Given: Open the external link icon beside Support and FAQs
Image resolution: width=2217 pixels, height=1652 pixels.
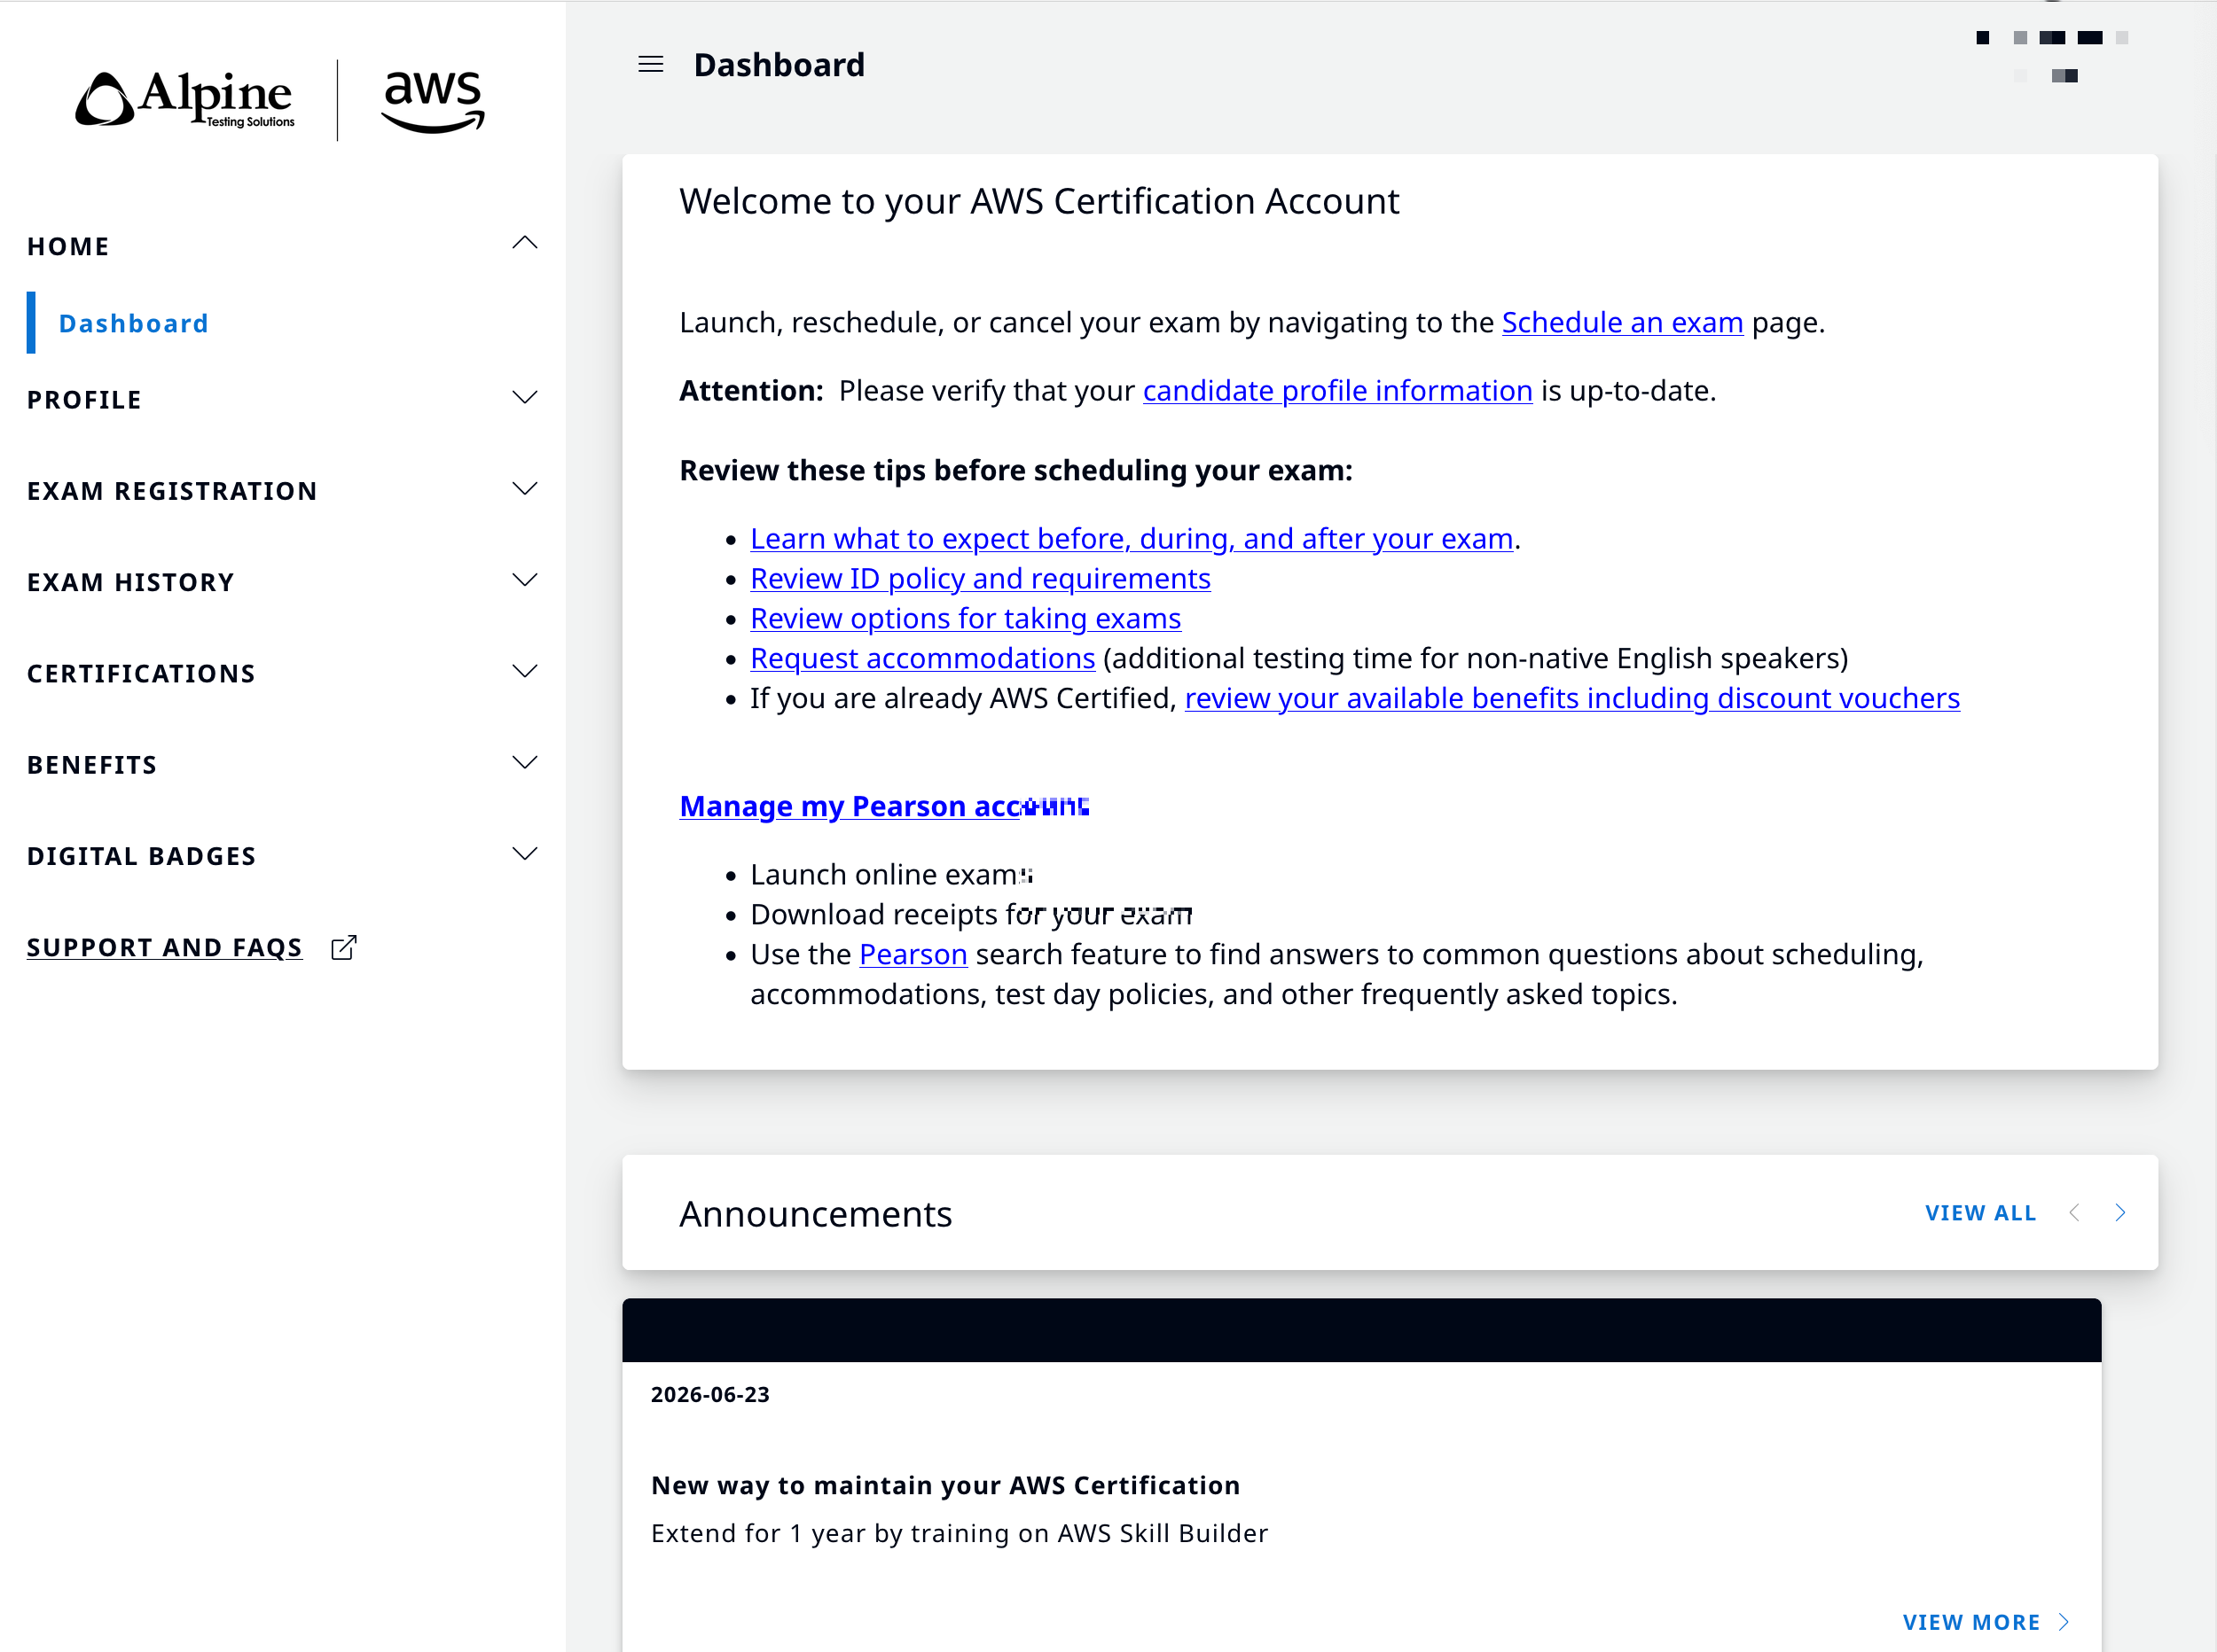Looking at the screenshot, I should point(343,947).
